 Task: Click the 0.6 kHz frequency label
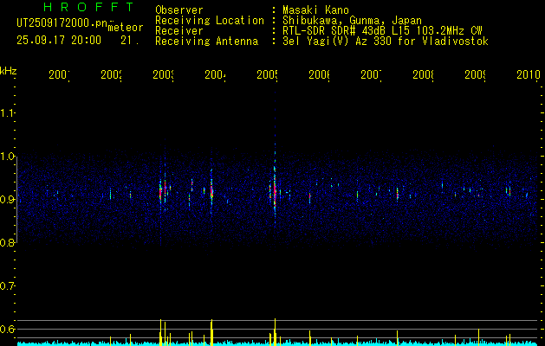(x=8, y=329)
